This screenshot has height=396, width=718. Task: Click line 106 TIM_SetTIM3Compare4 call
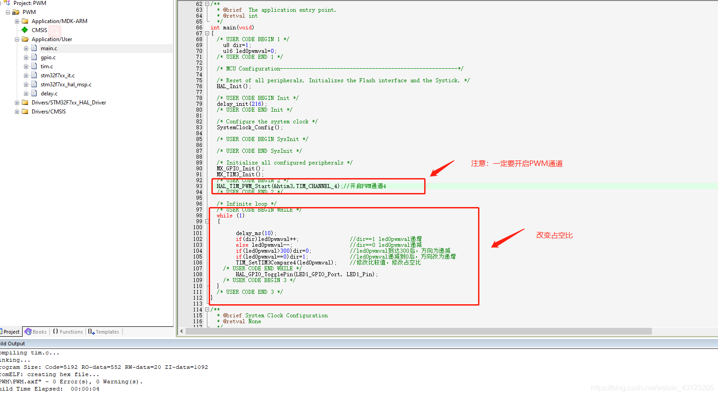(x=286, y=263)
